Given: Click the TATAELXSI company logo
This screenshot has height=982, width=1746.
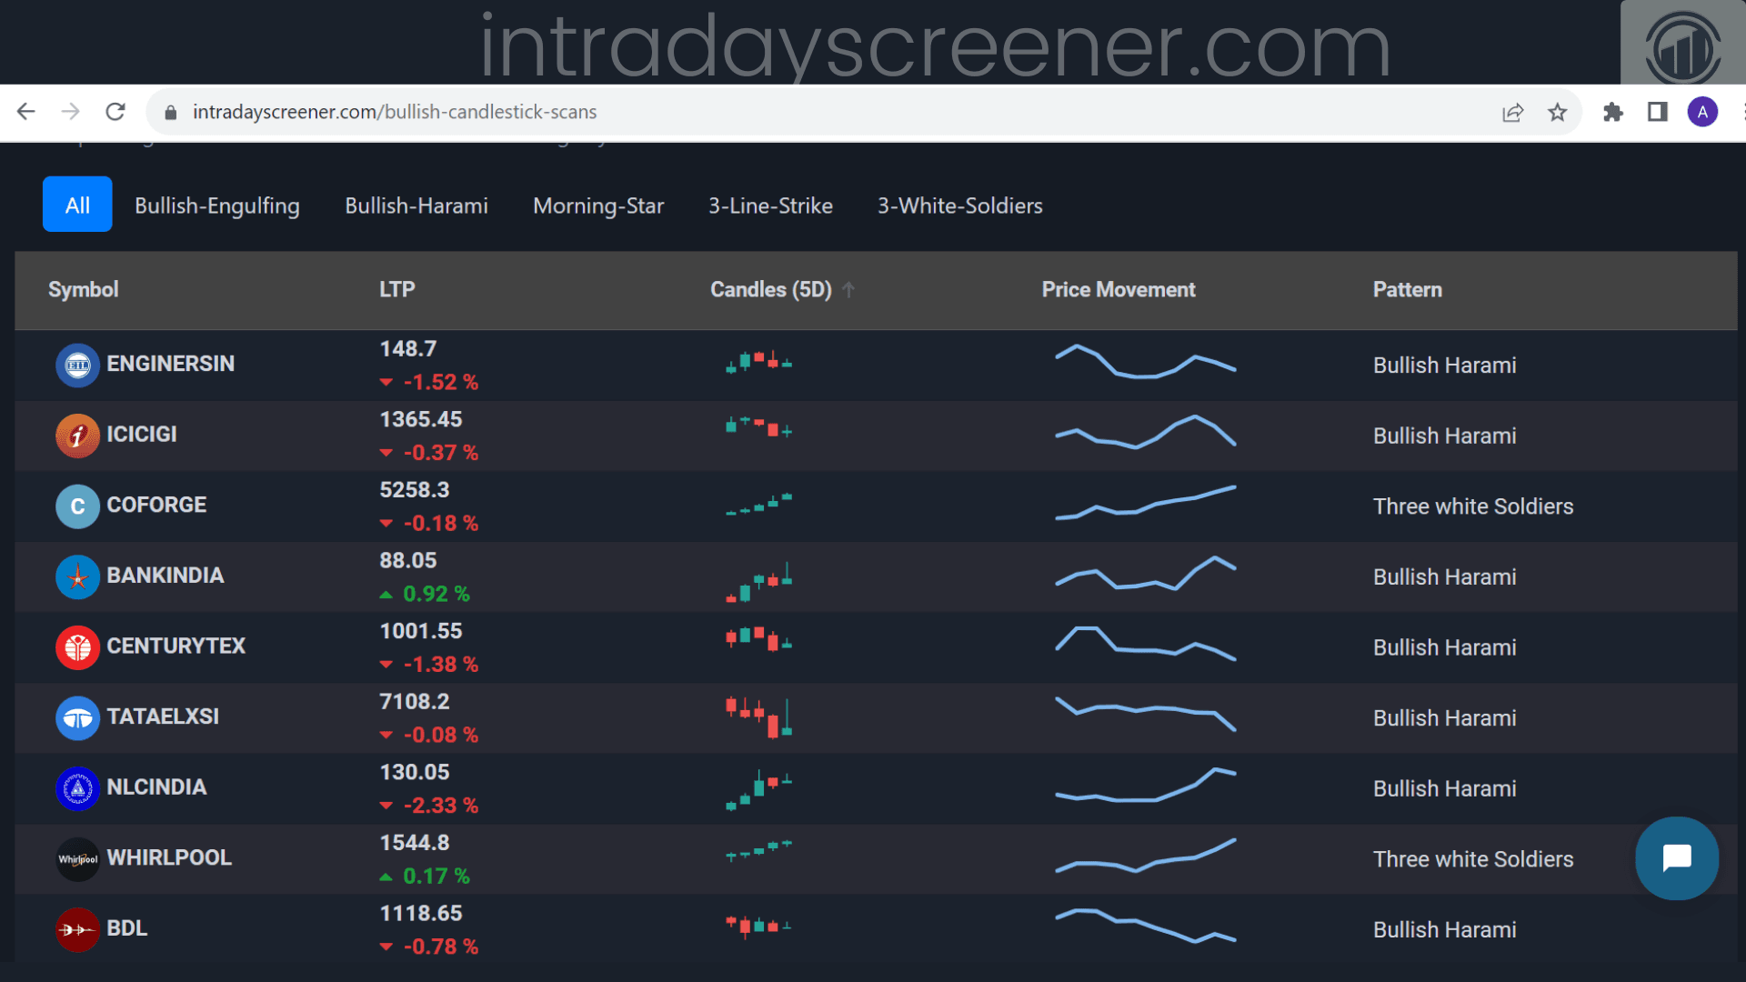Looking at the screenshot, I should coord(77,717).
